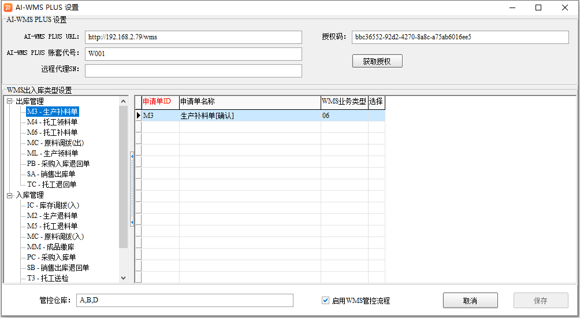580x318 pixels.
Task: Focus the AI-WMS PLUS URL input field
Action: coord(194,37)
